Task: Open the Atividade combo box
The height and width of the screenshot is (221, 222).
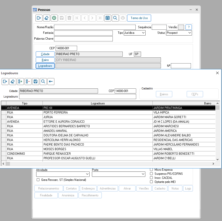Action: pyautogui.click(x=63, y=174)
